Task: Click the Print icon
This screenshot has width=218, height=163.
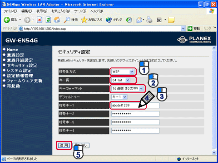Action: [149, 20]
